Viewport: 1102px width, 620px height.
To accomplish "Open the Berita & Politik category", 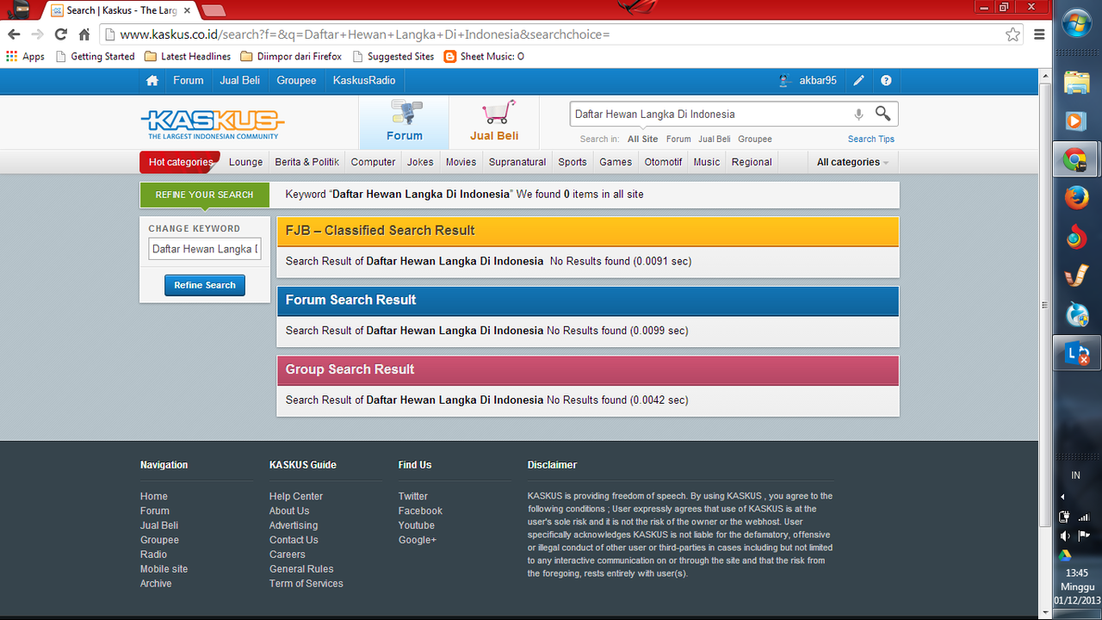I will pyautogui.click(x=306, y=162).
